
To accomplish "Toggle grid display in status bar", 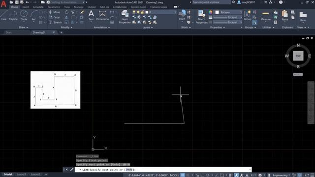I will pyautogui.click(x=183, y=175).
